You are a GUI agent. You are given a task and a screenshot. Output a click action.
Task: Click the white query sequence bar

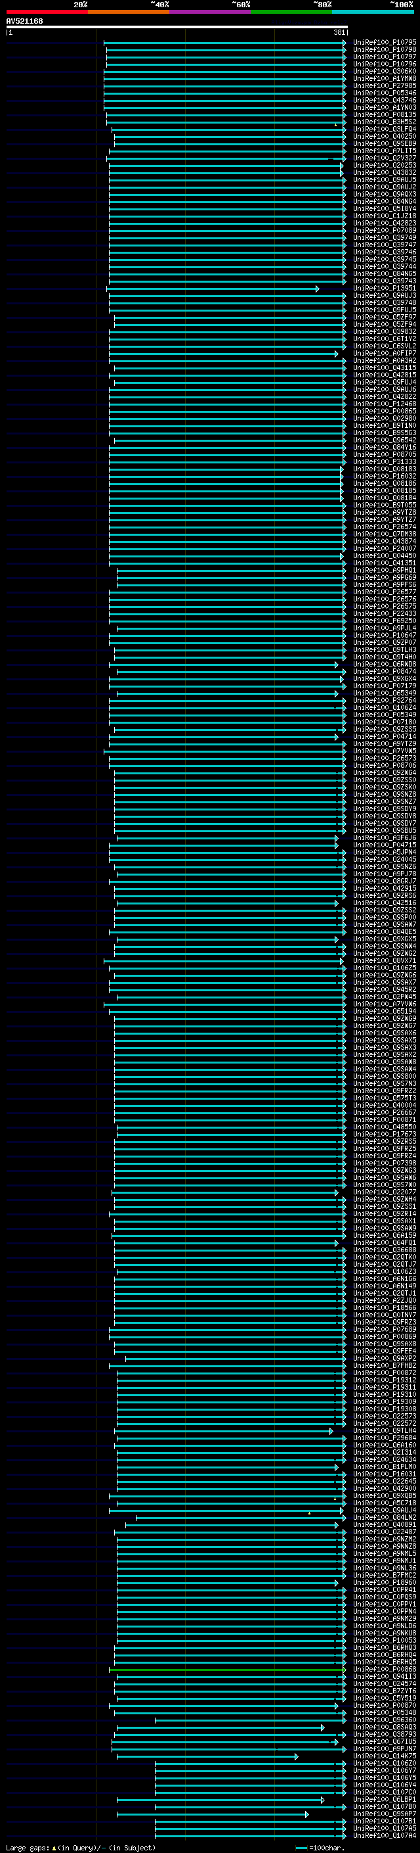point(177,28)
